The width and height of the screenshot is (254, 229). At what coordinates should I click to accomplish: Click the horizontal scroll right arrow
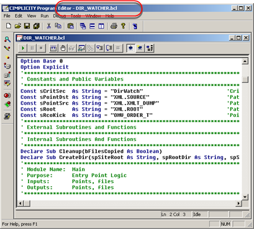tap(238, 204)
